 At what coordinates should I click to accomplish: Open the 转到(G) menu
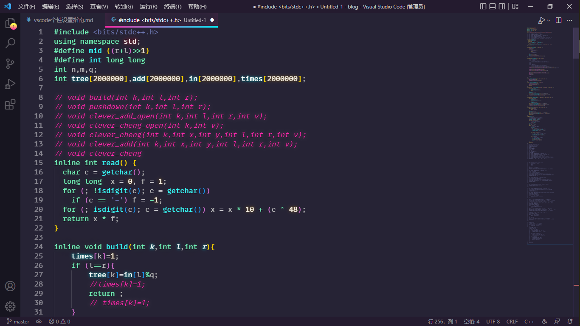pos(124,6)
